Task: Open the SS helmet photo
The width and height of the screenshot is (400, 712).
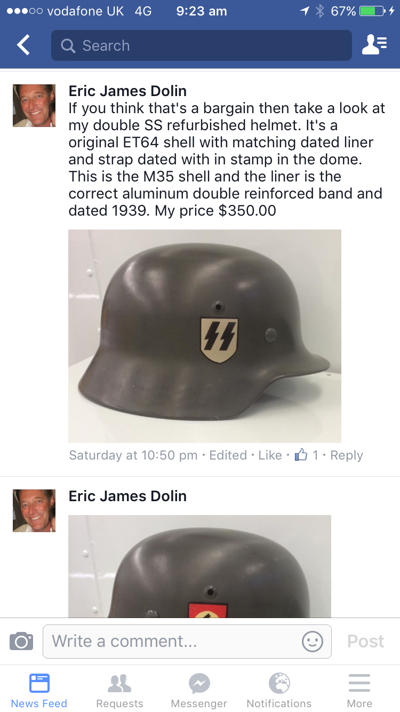Action: coord(205,336)
